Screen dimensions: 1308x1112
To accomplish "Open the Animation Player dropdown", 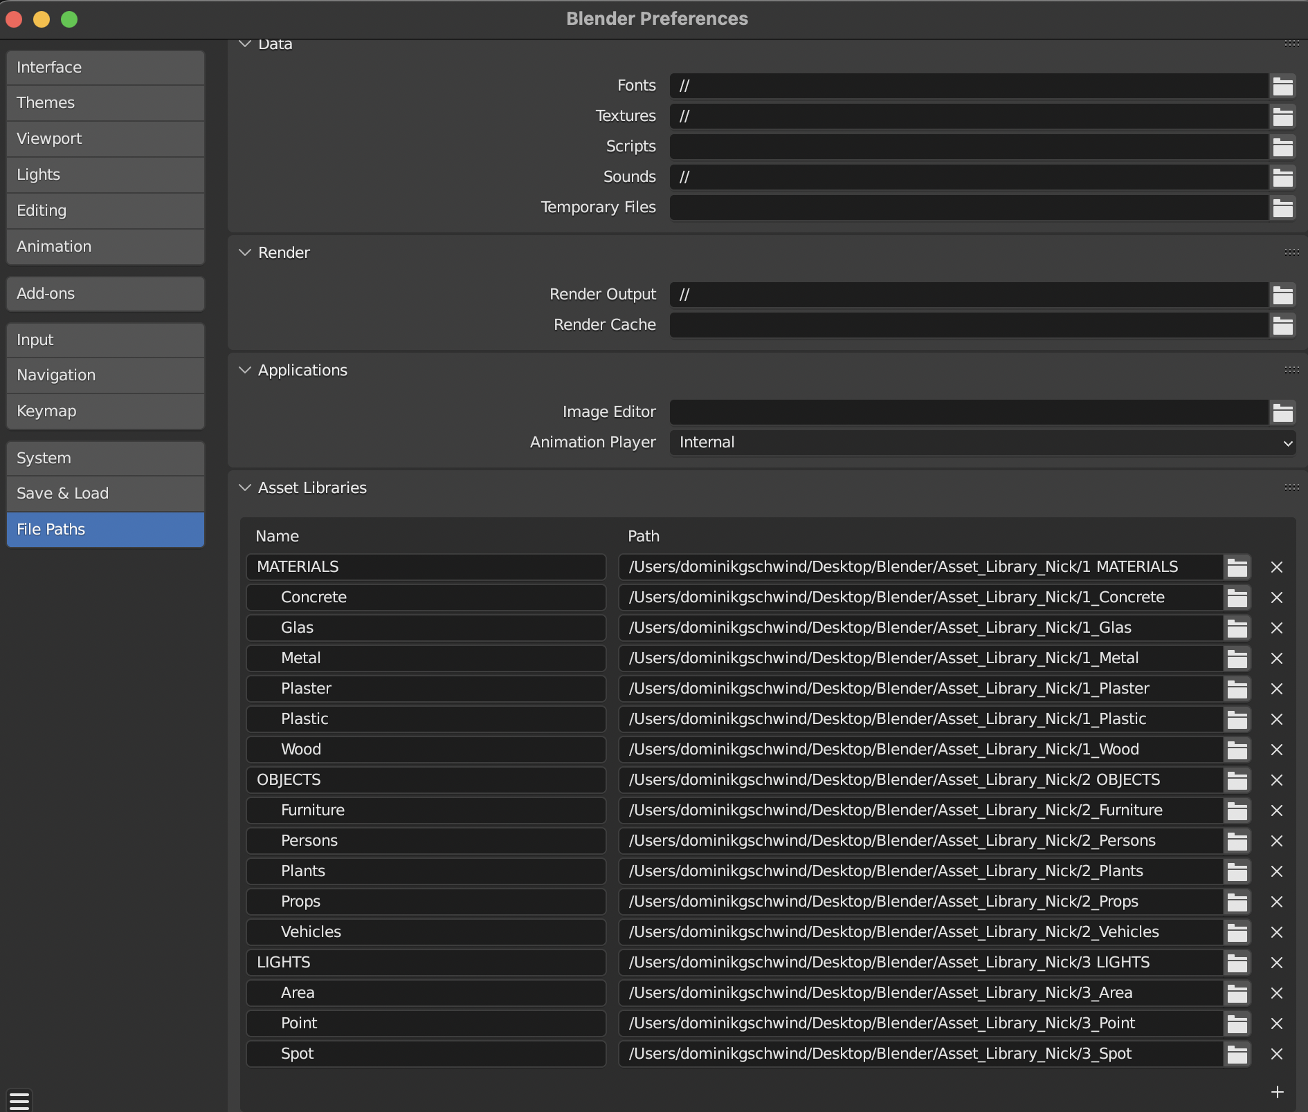I will (983, 443).
